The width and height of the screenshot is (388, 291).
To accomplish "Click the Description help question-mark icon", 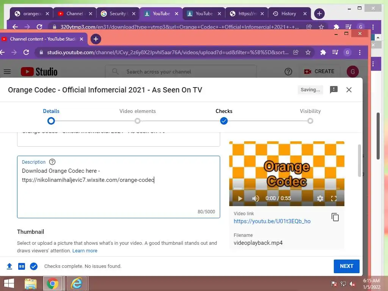I will tap(52, 162).
